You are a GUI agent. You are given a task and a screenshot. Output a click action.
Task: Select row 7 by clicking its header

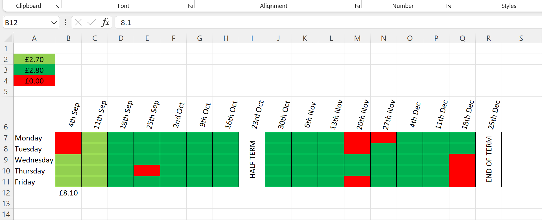pyautogui.click(x=6, y=138)
